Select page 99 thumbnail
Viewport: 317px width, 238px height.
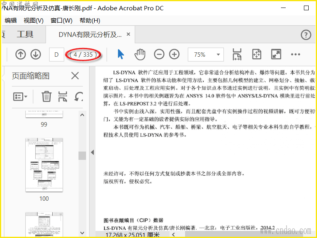(44, 114)
